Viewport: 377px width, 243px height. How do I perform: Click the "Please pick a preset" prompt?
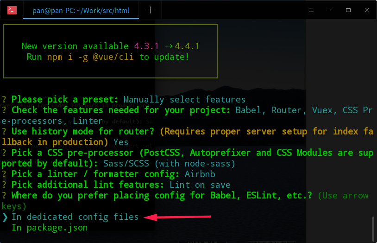pos(65,99)
